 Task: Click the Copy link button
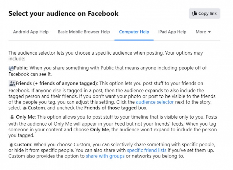coord(204,13)
